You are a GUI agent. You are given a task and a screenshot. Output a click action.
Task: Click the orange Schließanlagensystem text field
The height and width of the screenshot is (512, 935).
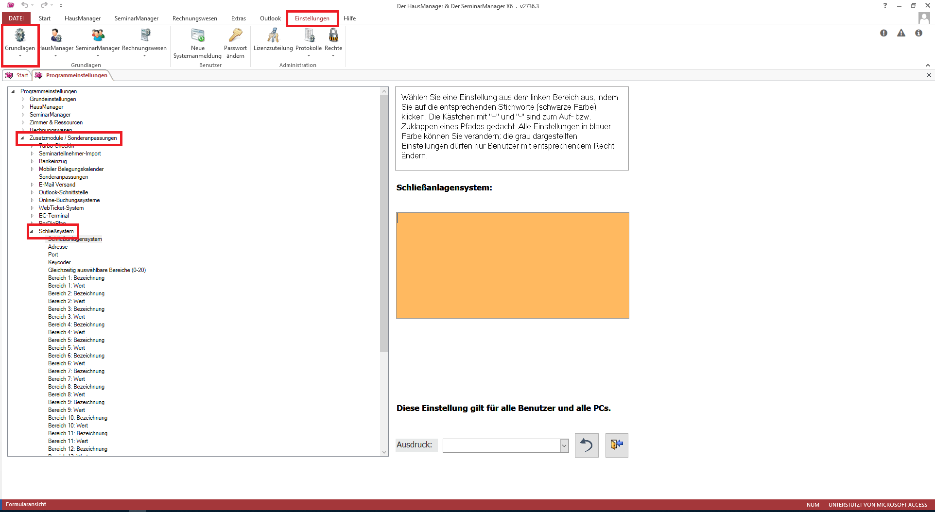512,265
